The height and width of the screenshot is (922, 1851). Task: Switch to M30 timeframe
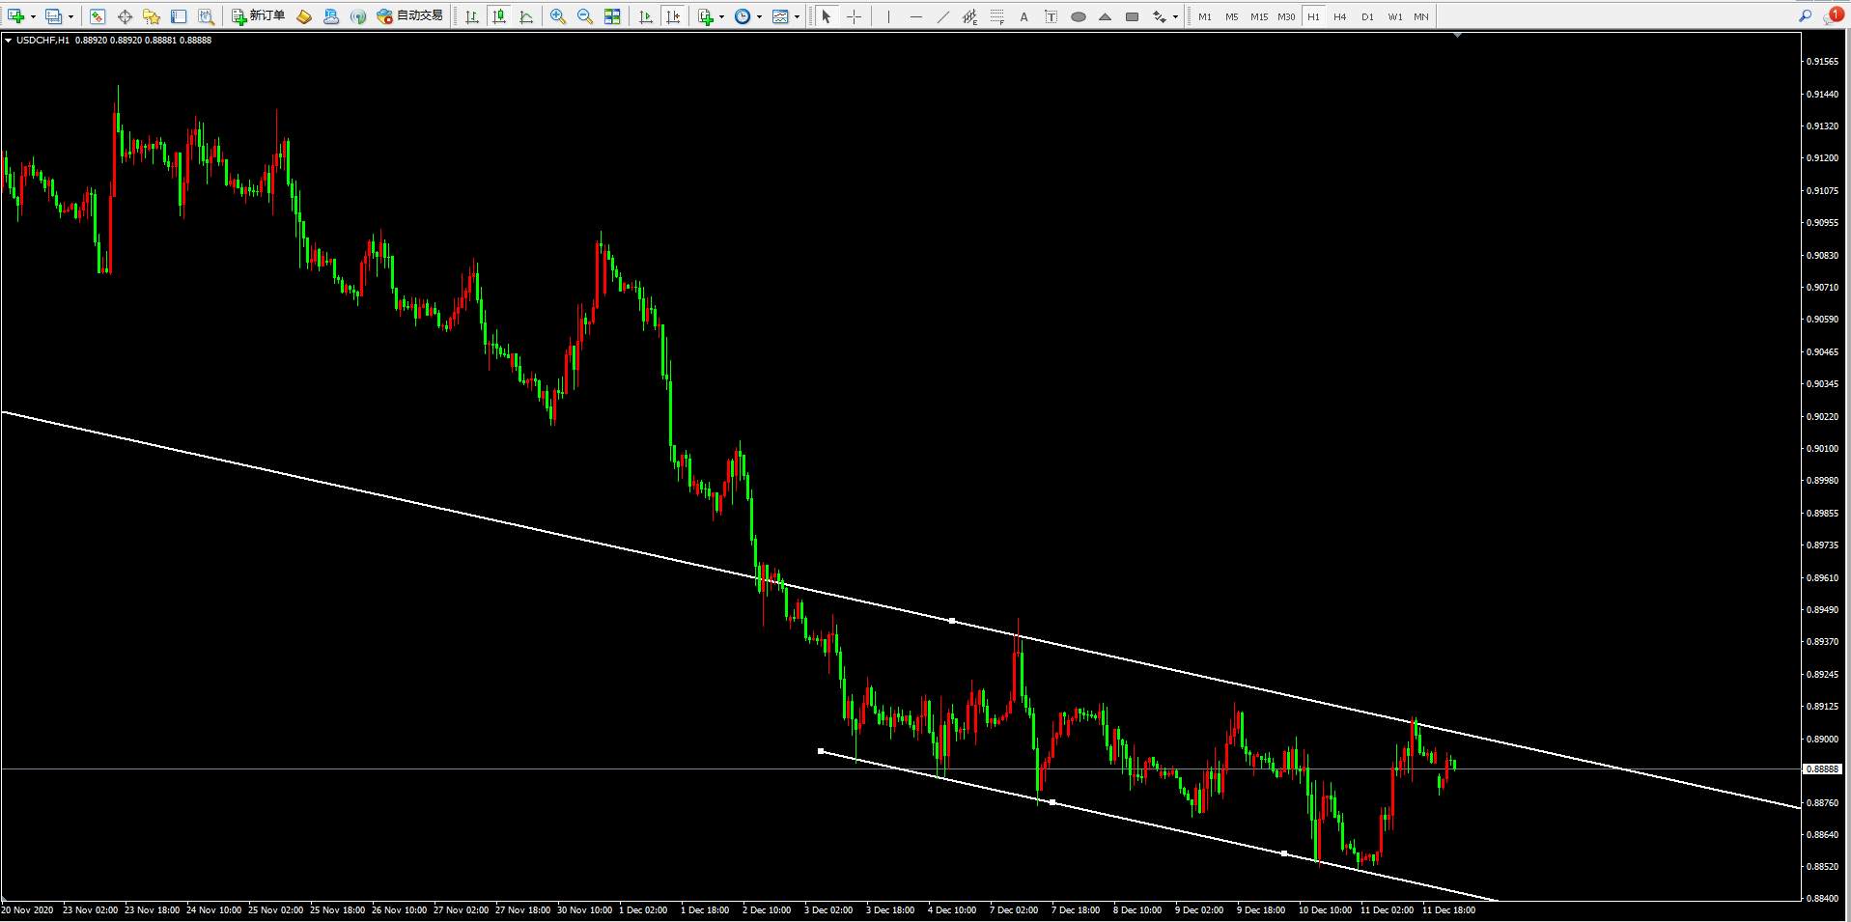click(1286, 16)
